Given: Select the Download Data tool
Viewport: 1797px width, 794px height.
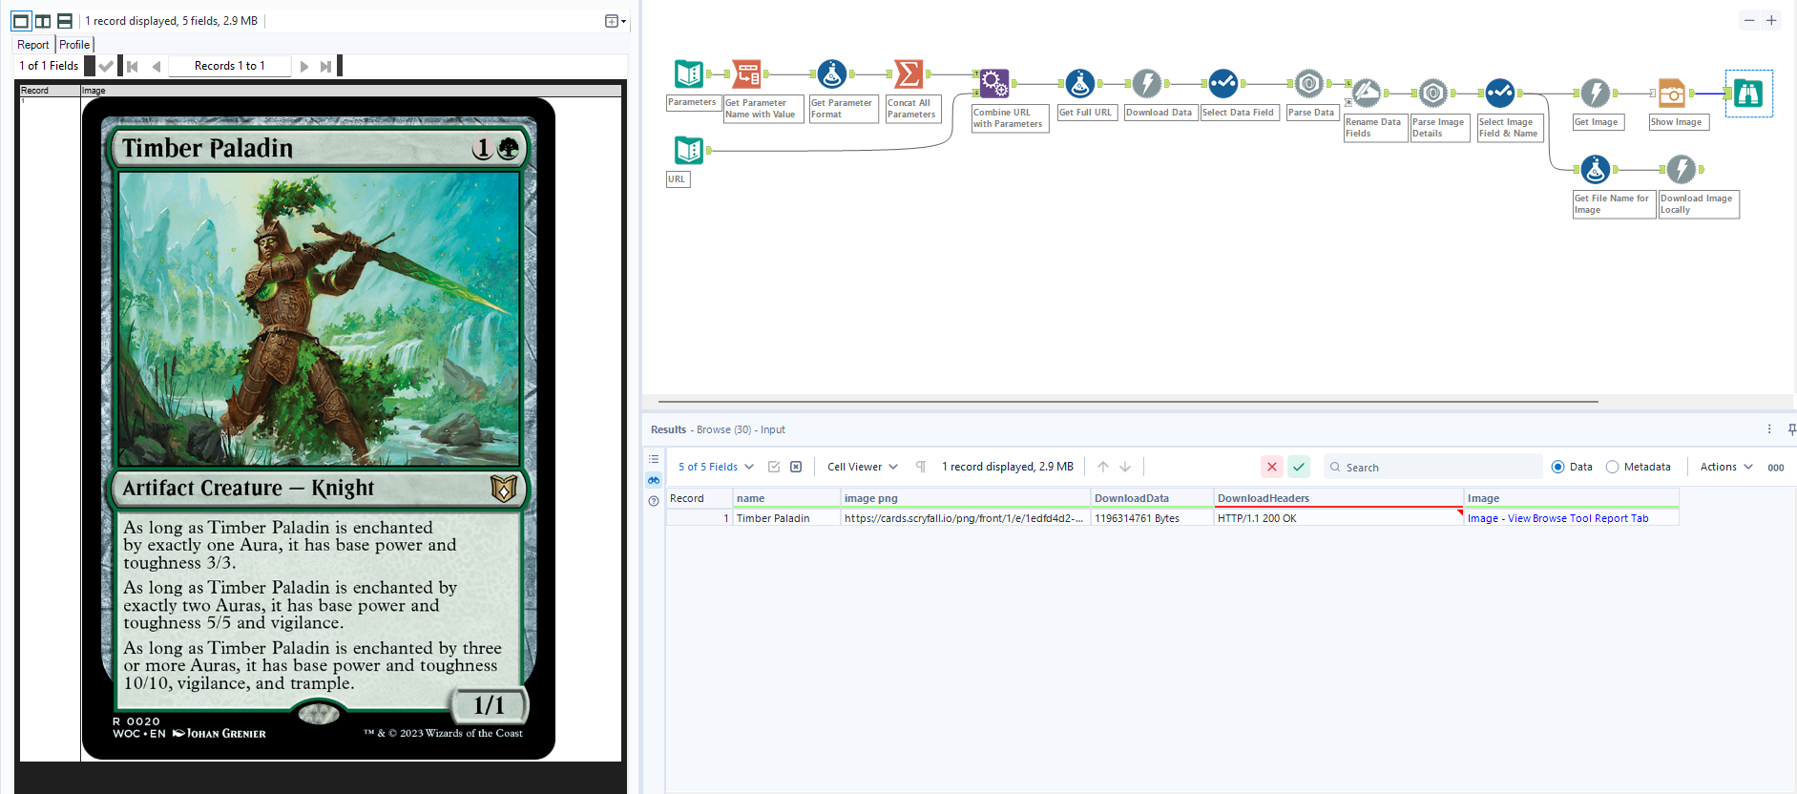Looking at the screenshot, I should (1147, 83).
